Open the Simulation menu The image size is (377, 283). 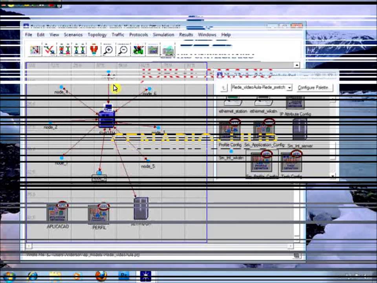click(x=163, y=35)
